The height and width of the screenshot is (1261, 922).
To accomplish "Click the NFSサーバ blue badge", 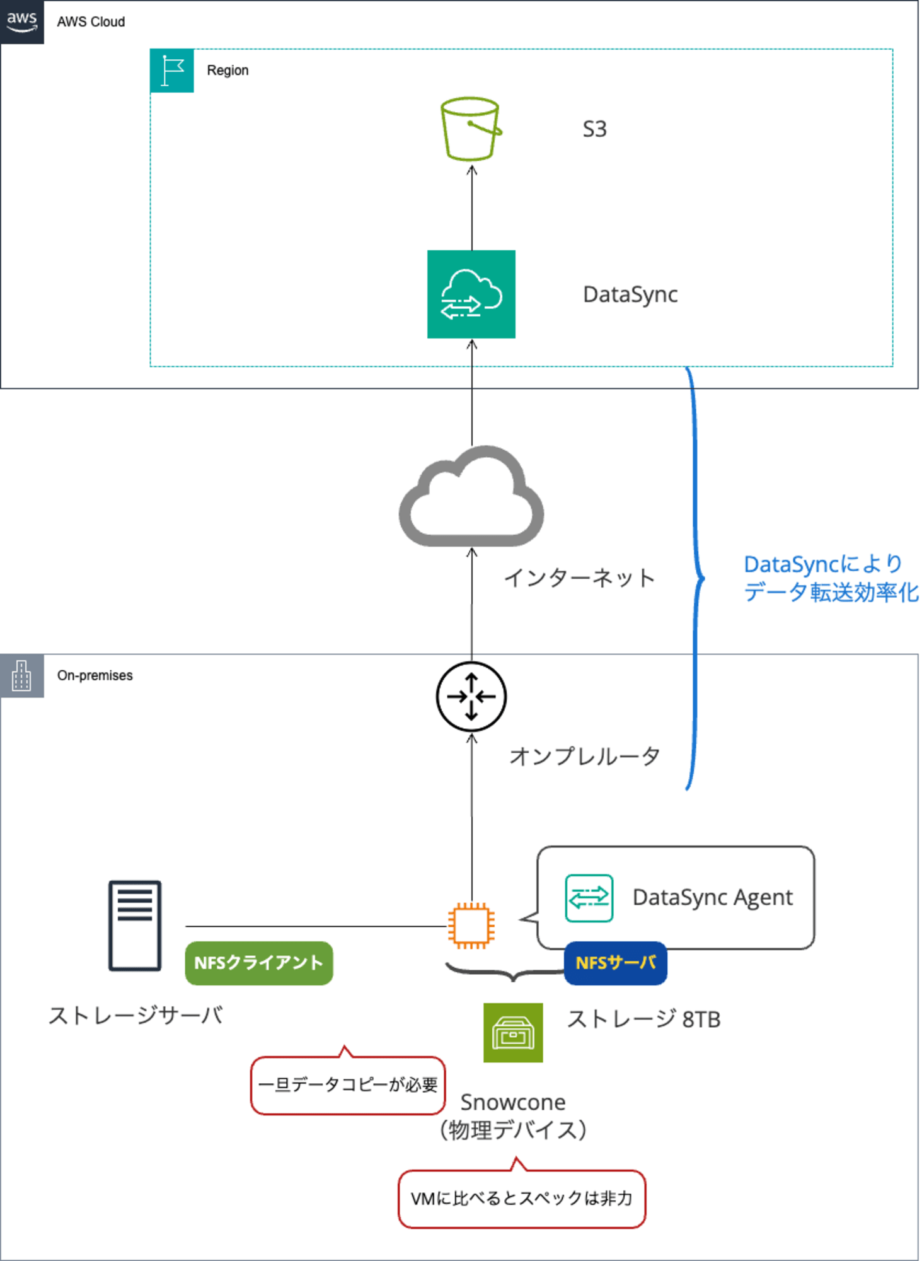I will click(616, 963).
